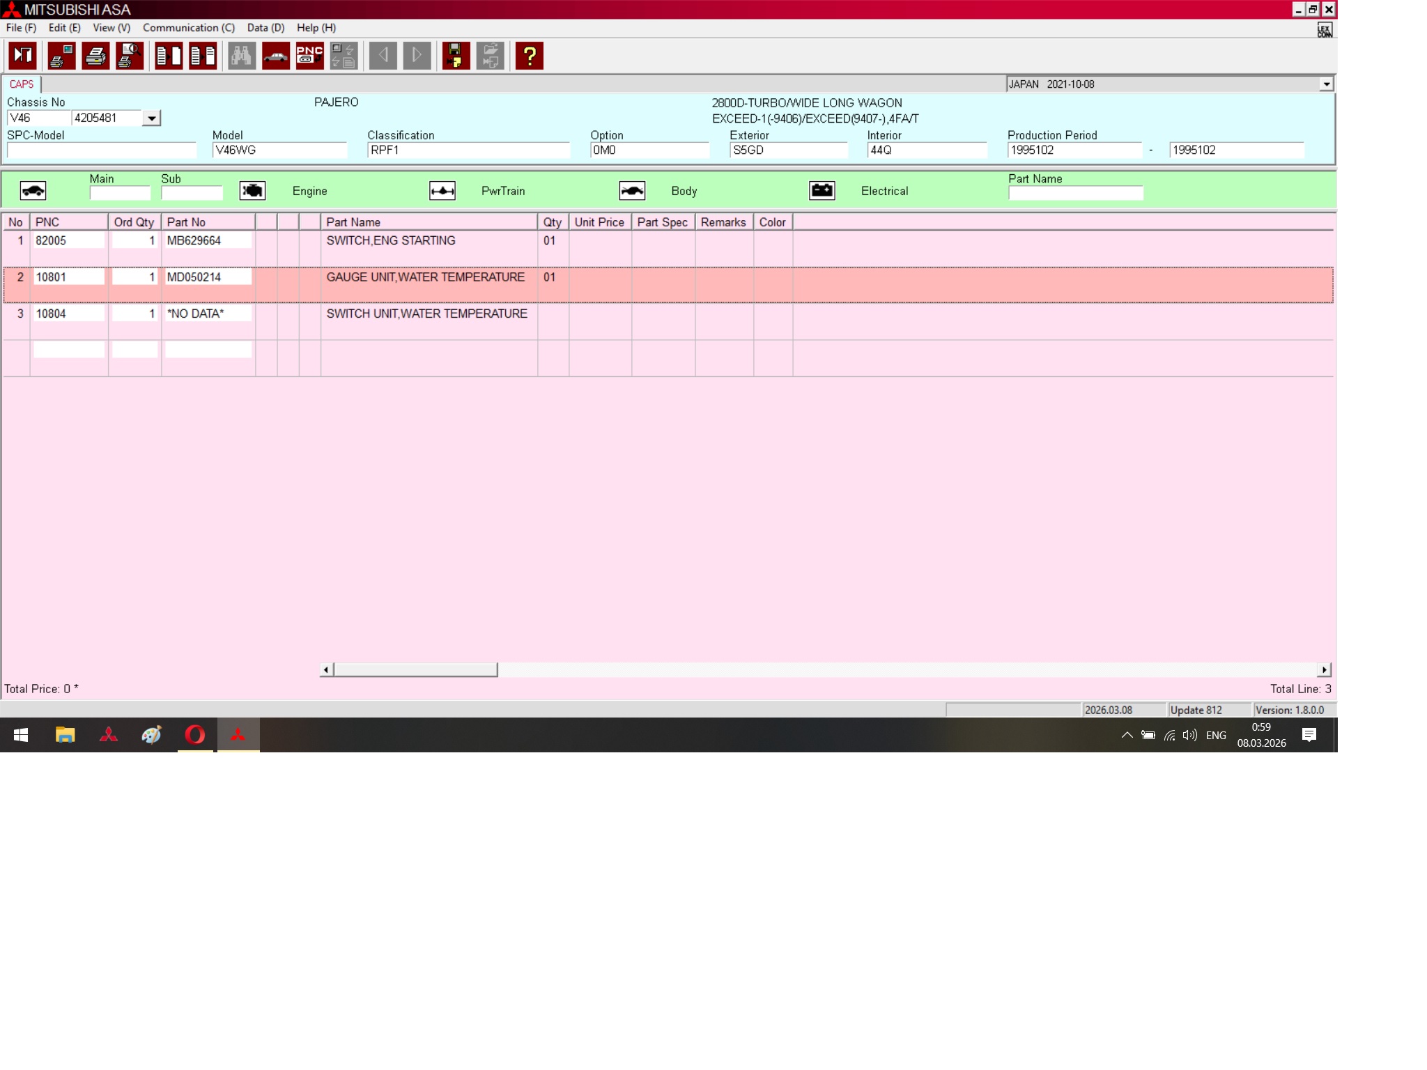Select the SWITCH,ENG STARTING row
Viewport: 1427px width, 1070px height.
click(390, 241)
